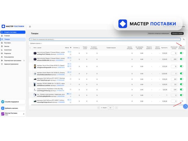Open label chip dropdown on Xiaomi Redmi row

[x=69, y=72]
